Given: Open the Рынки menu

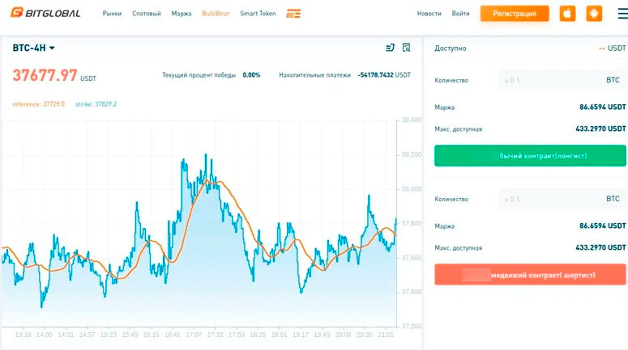Looking at the screenshot, I should tap(112, 14).
